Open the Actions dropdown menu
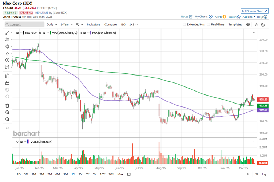274x182 pixels. (x=249, y=17)
